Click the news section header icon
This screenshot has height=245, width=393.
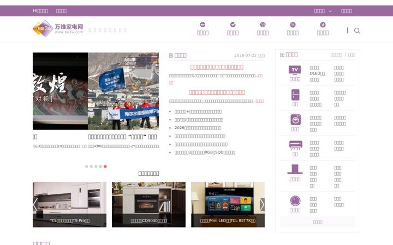171,56
